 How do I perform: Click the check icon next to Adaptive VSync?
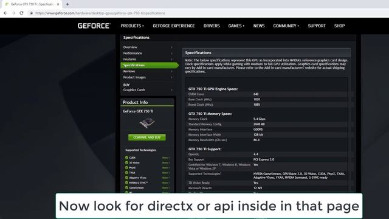coord(126,178)
